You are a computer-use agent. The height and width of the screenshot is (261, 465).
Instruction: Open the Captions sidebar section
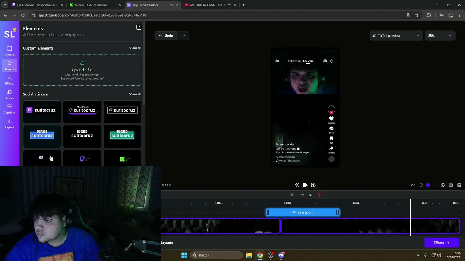[x=9, y=109]
